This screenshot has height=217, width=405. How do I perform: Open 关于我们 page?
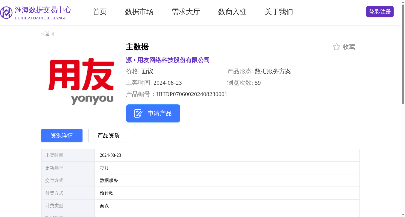coord(279,12)
